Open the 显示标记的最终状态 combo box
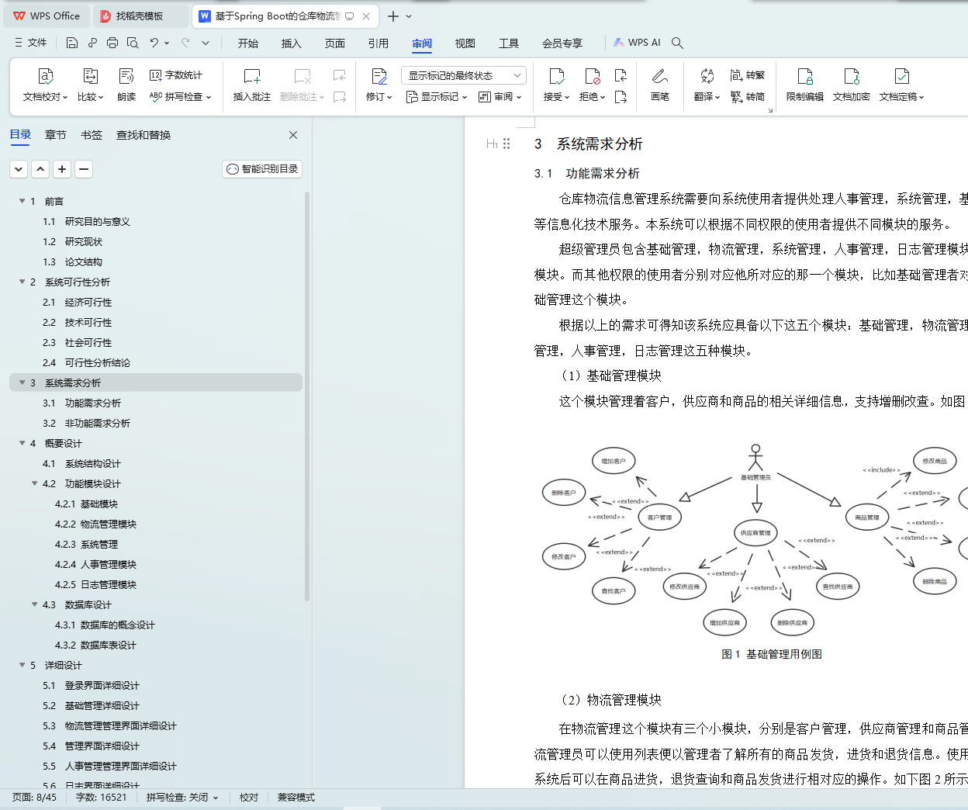Screen dimensions: 968x810 coord(464,75)
